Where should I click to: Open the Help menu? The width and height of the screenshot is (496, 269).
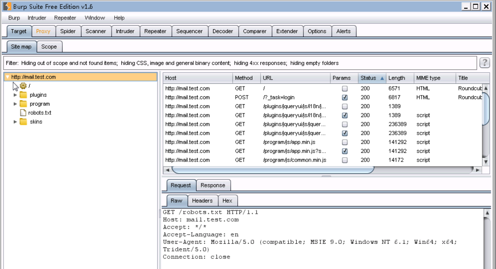tap(119, 18)
